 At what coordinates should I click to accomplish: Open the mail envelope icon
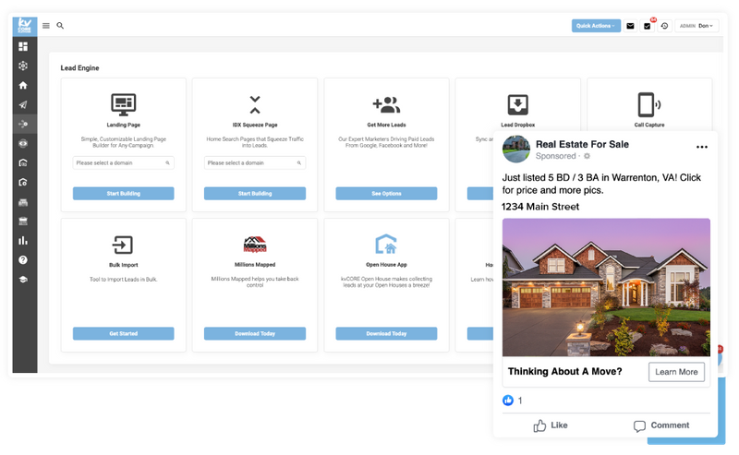[630, 26]
